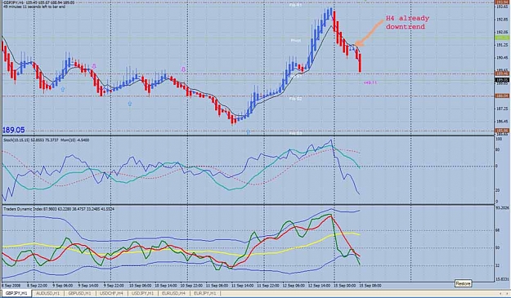Open the AUDUSD,H1 chart tab
Screen dimensions: 511x298
[x=48, y=293]
